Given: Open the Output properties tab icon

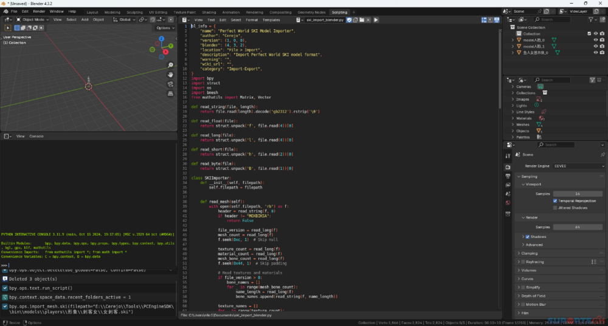Looking at the screenshot, I should pyautogui.click(x=508, y=176).
